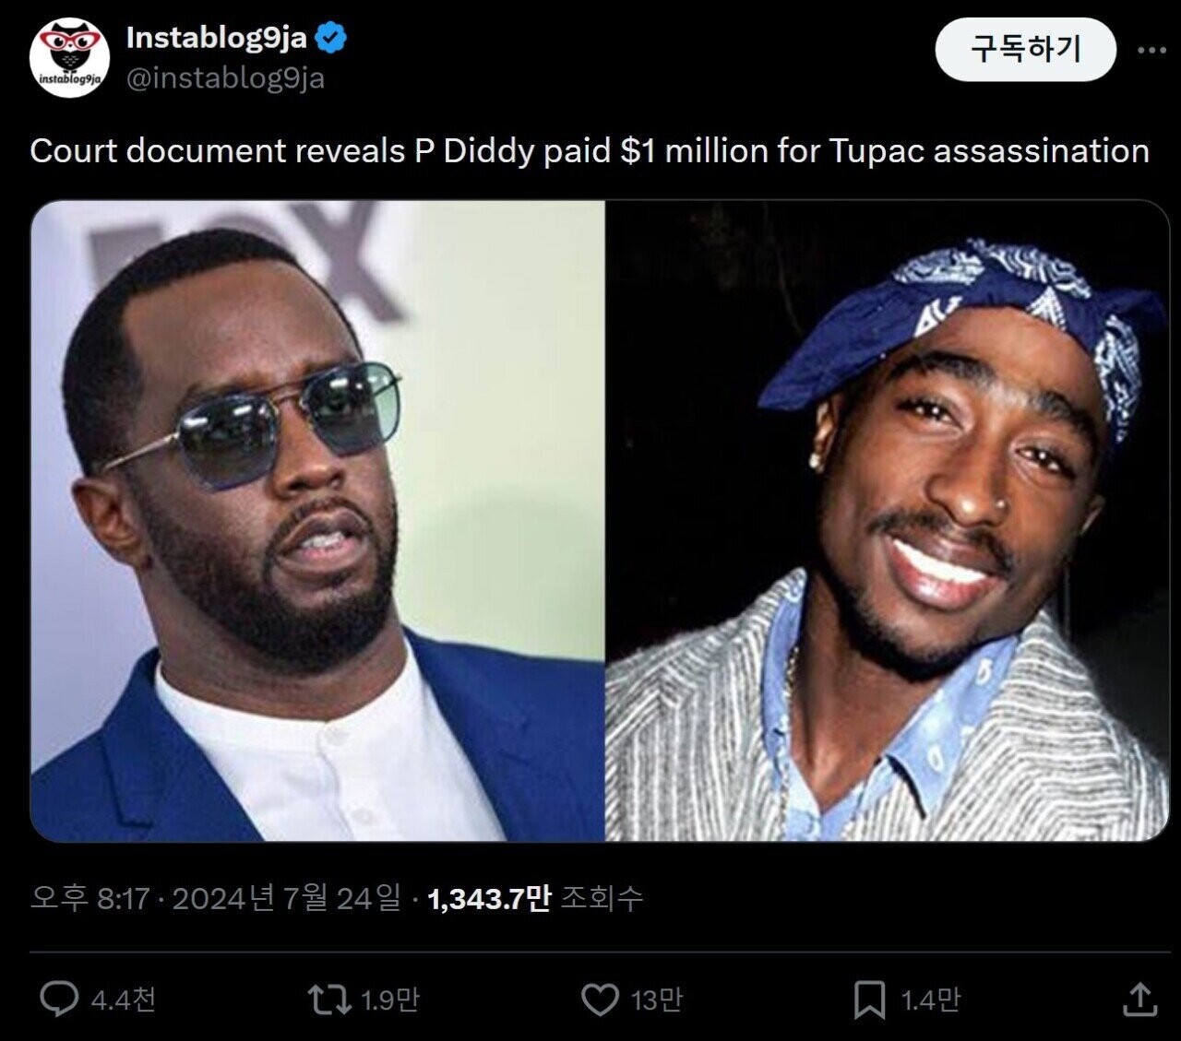
Task: Click the 구독하기 subscribe button
Action: (1025, 48)
